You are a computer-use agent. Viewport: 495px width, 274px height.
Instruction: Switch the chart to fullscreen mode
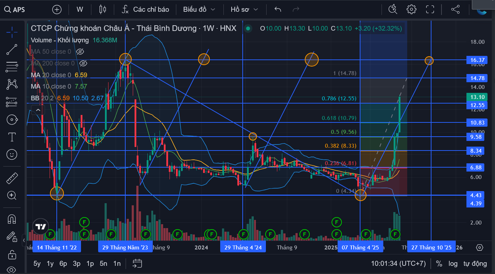(x=430, y=9)
